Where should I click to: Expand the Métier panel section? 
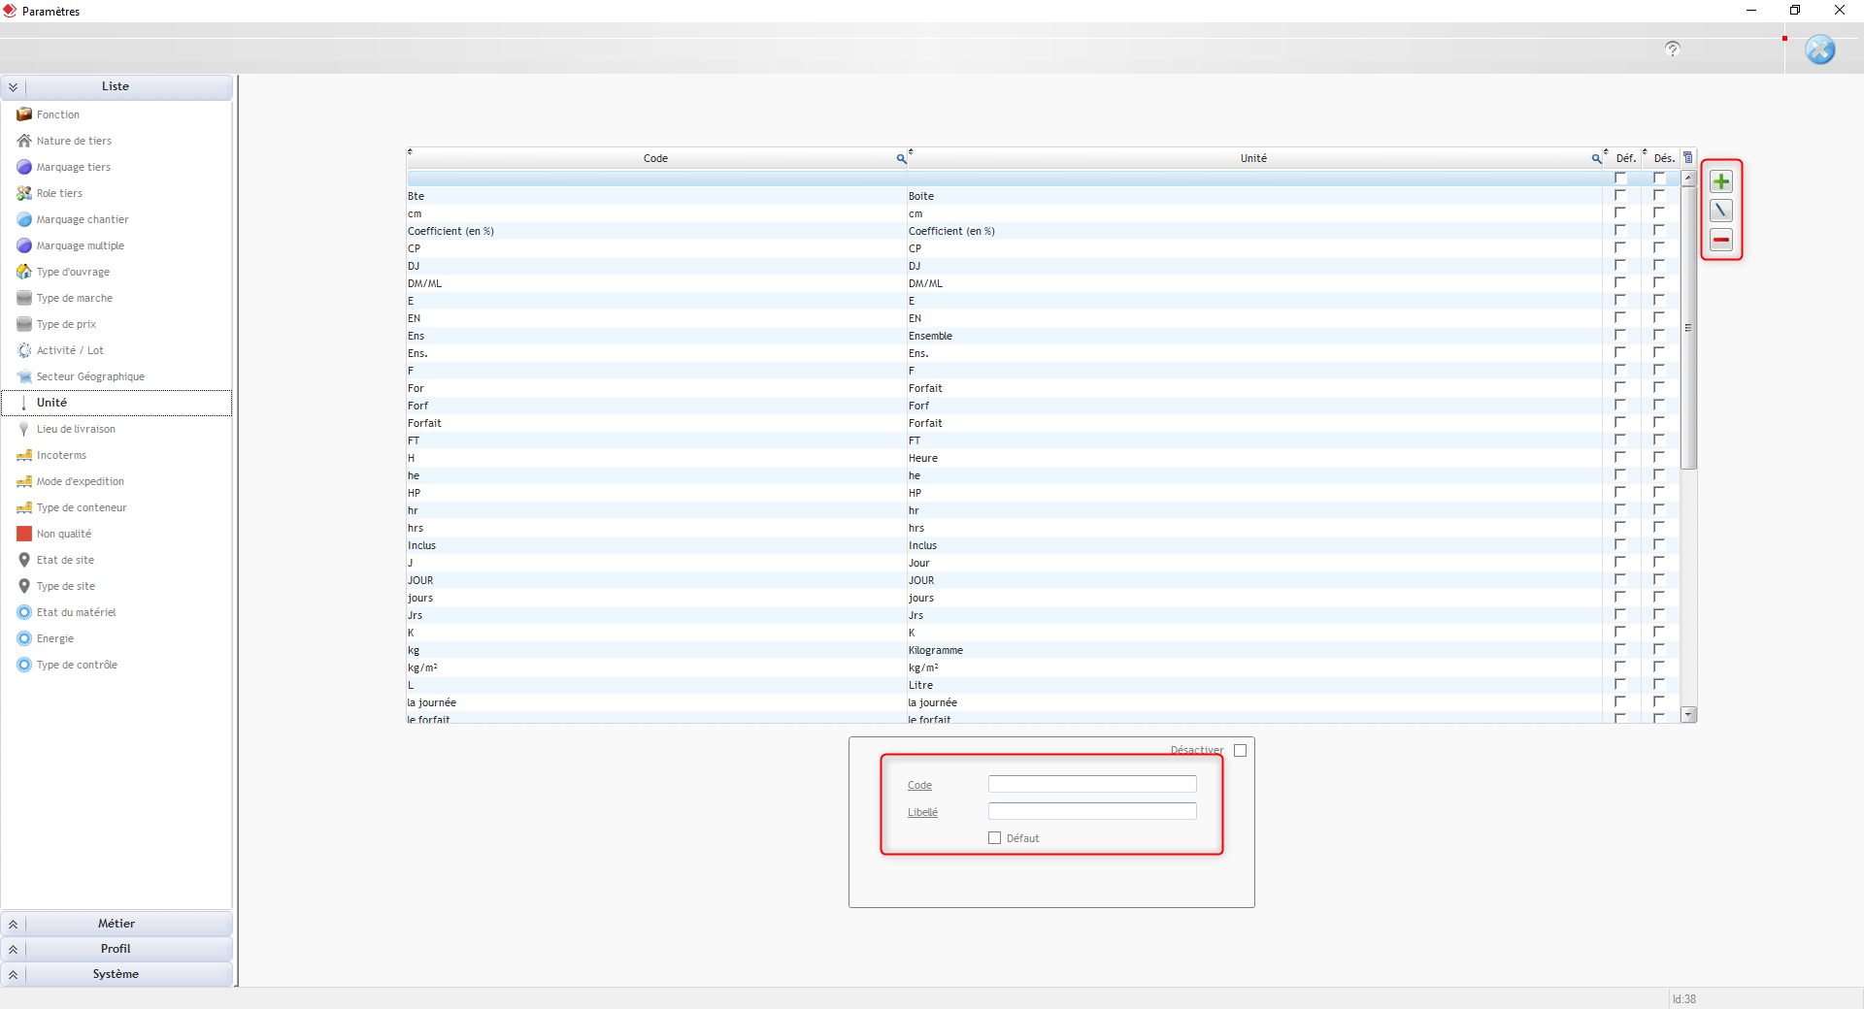point(14,925)
